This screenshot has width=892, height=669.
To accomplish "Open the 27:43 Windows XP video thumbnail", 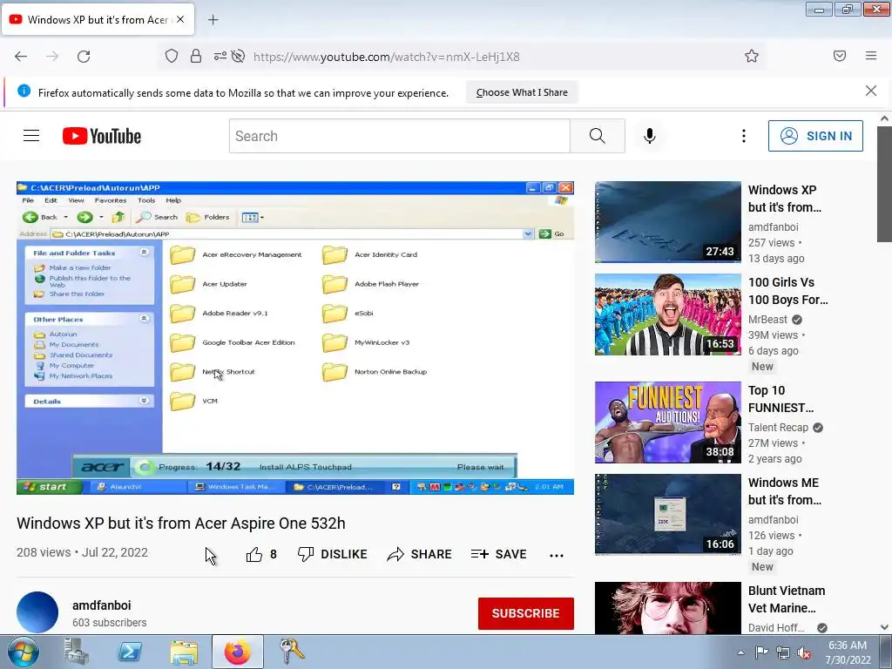I will [x=668, y=222].
